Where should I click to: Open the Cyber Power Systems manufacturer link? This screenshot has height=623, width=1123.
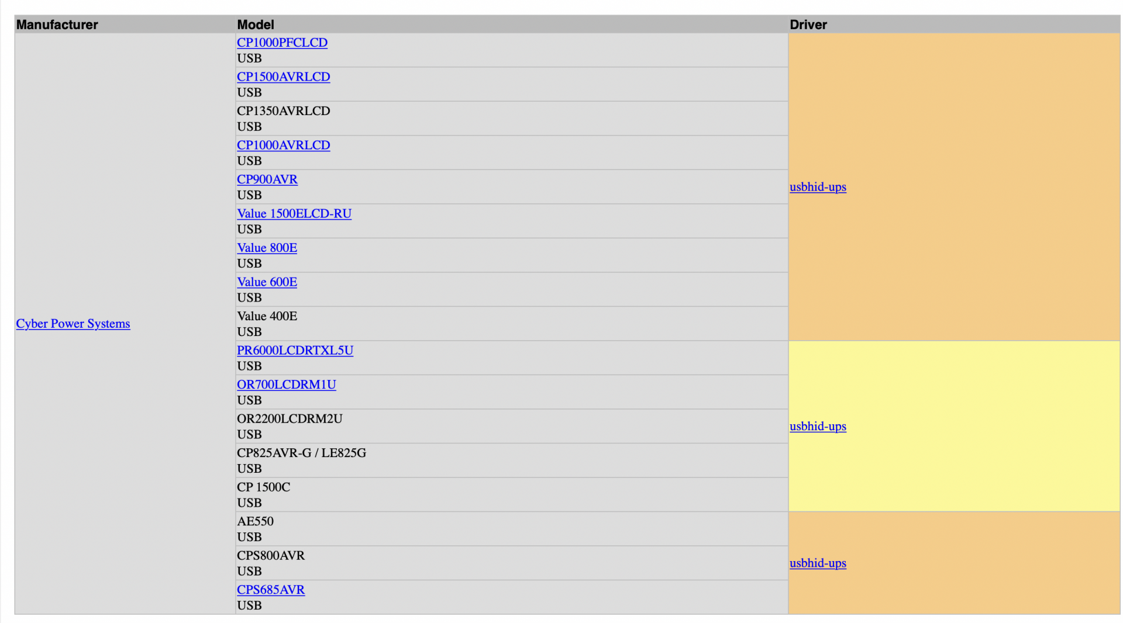point(73,324)
